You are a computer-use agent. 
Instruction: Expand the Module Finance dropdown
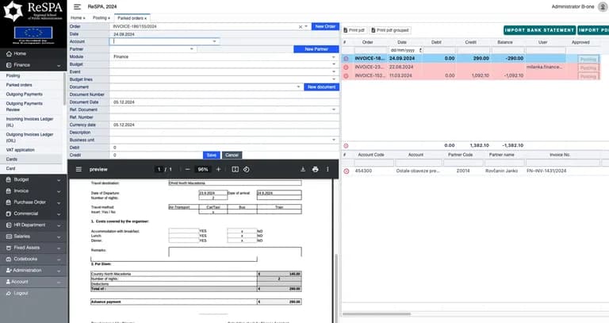click(x=333, y=57)
